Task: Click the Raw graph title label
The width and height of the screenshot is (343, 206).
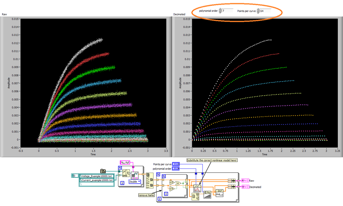Action: (4, 14)
